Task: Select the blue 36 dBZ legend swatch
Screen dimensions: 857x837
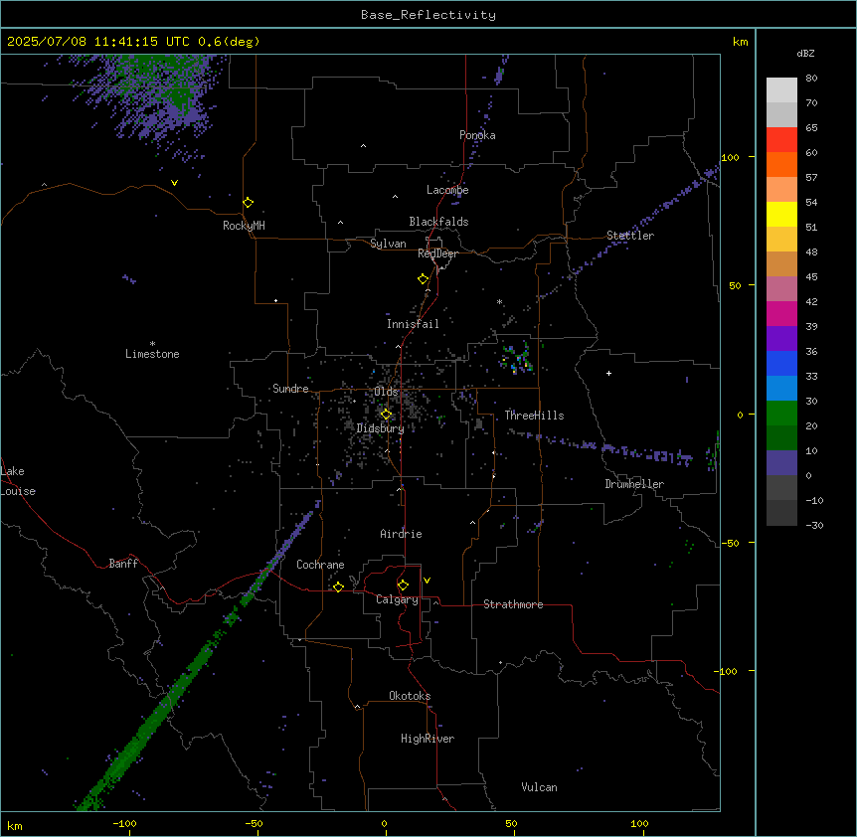Action: click(x=781, y=363)
